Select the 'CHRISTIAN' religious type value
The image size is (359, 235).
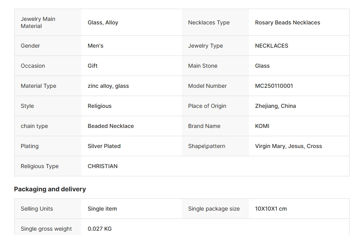point(102,166)
